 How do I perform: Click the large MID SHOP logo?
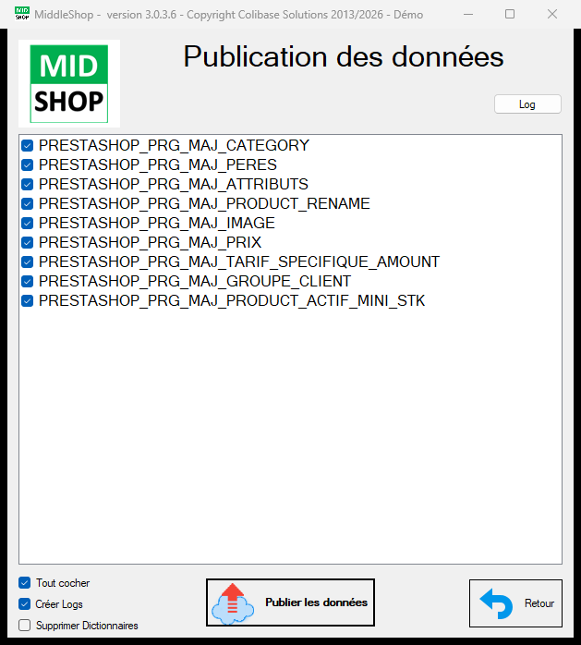[69, 83]
